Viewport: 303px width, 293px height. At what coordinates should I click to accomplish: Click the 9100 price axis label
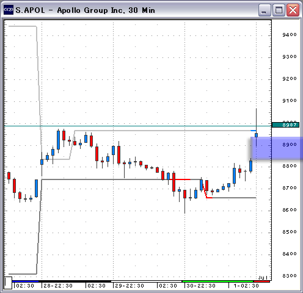(x=290, y=101)
